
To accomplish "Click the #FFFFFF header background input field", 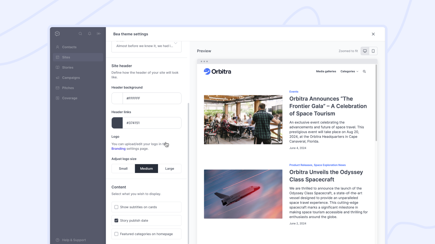I will pos(151,98).
